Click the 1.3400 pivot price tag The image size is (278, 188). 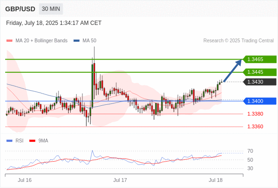(x=260, y=101)
